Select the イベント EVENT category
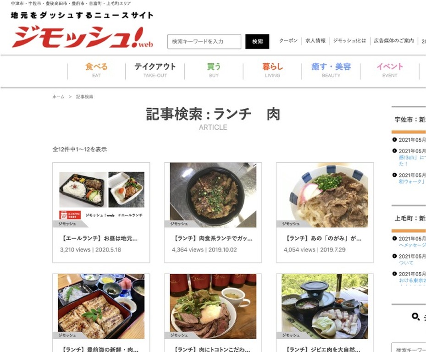 coord(390,70)
